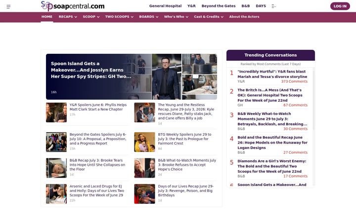Image resolution: width=356 pixels, height=222 pixels.
Task: Click thumbnail for Days of our Lives Recap
Action: click(144, 194)
